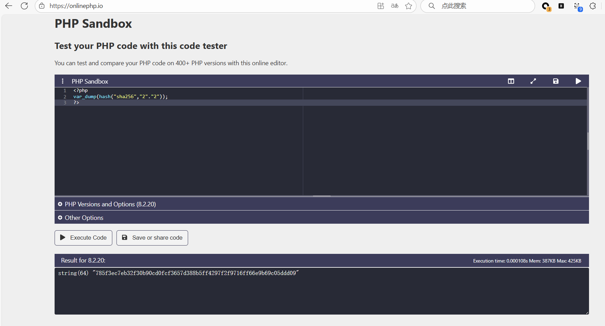Screen dimensions: 605x326
Task: Toggle the split-view layout icon
Action: 511,81
